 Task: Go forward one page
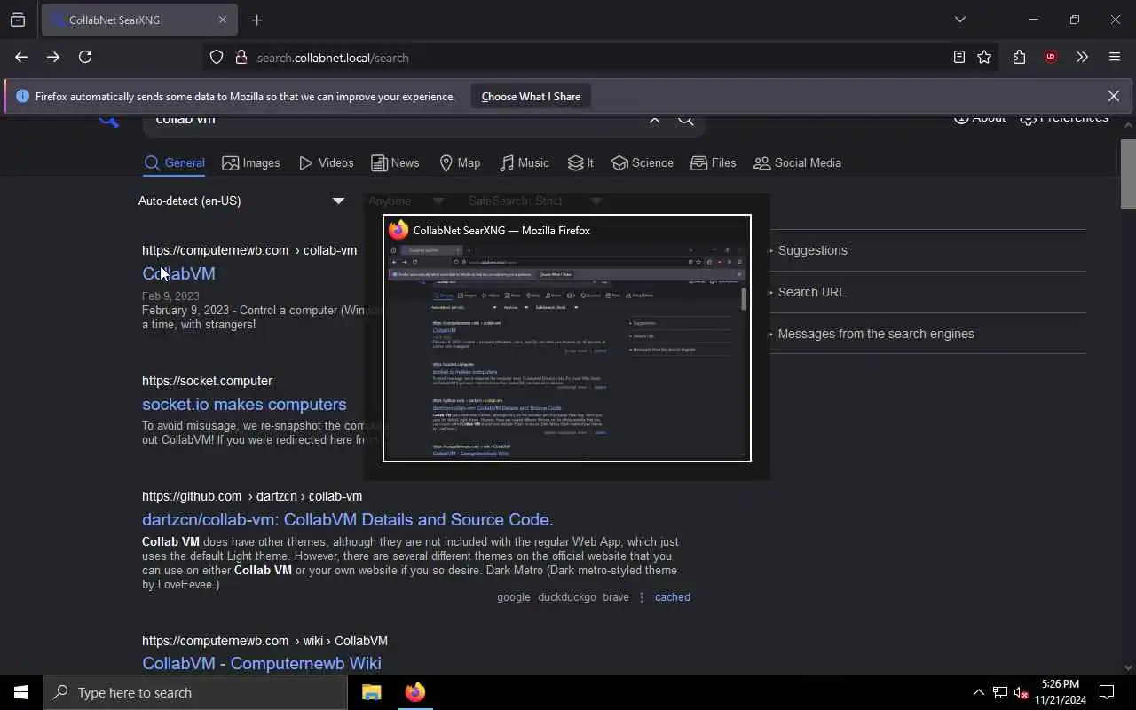(53, 57)
